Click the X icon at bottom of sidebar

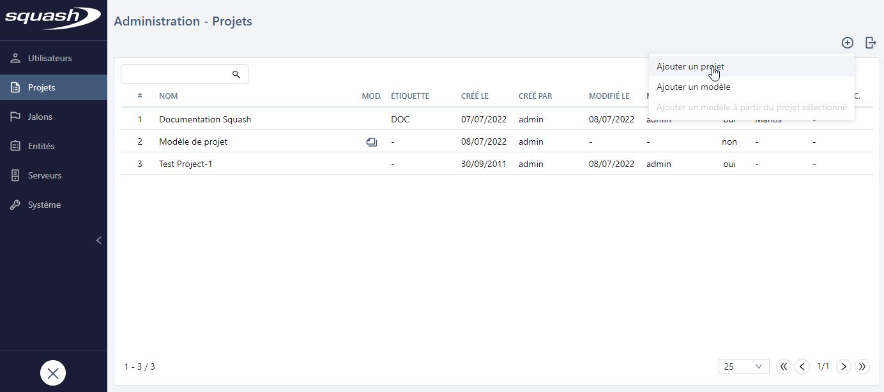pos(53,373)
